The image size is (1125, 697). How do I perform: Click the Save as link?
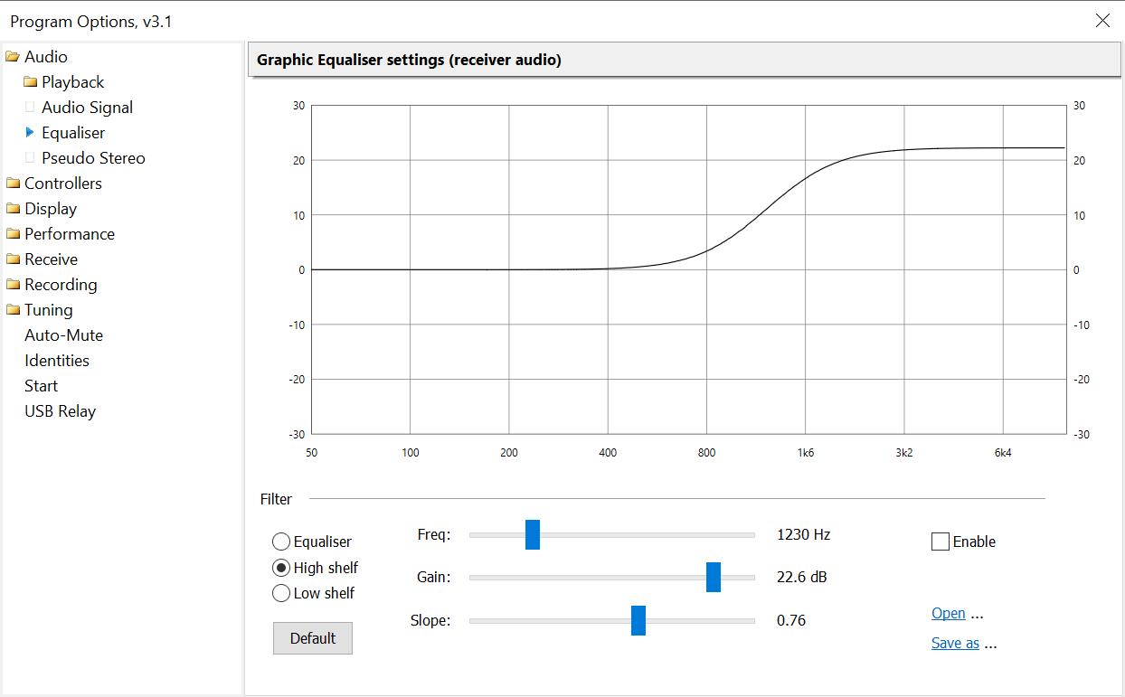(x=955, y=644)
